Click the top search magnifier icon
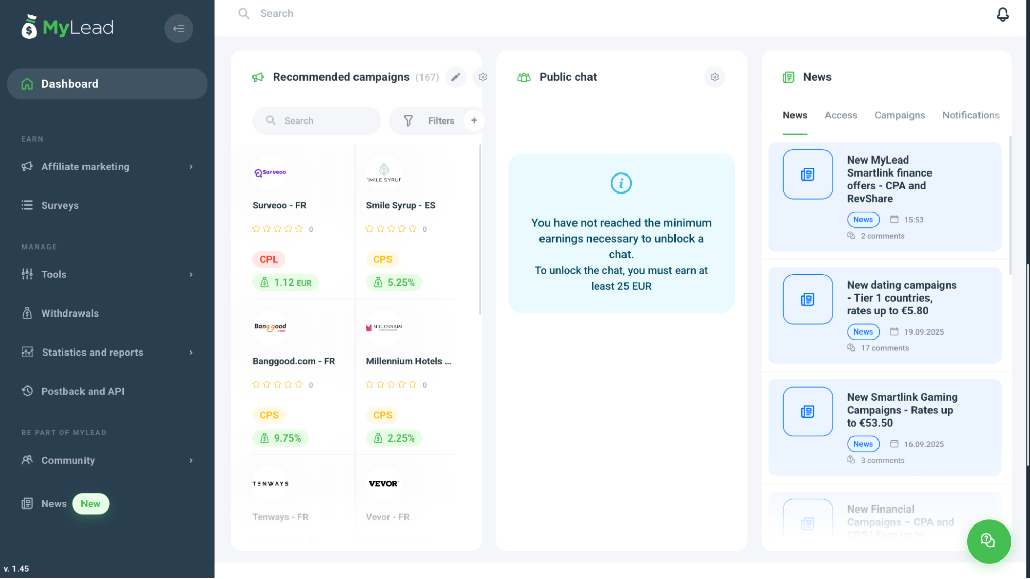The width and height of the screenshot is (1030, 579). point(244,14)
